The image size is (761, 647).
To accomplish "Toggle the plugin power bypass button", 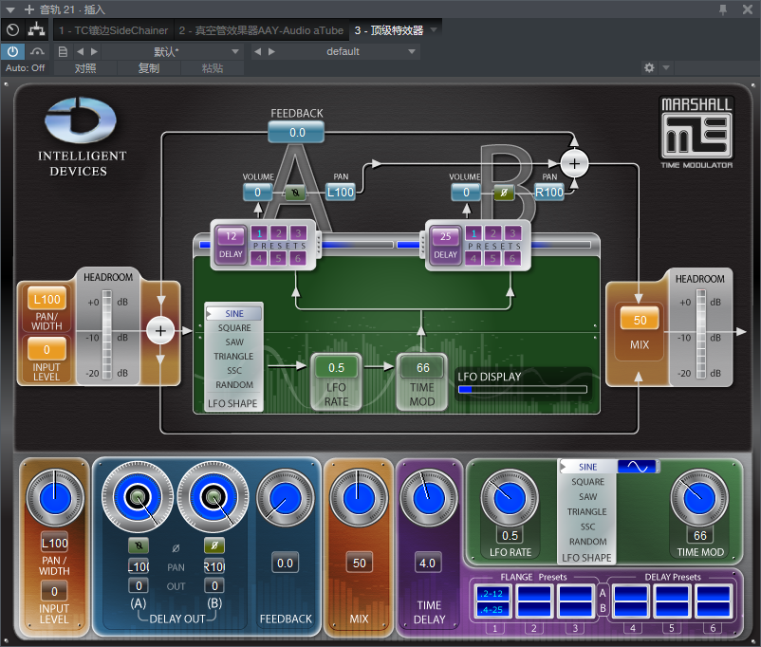I will (12, 51).
